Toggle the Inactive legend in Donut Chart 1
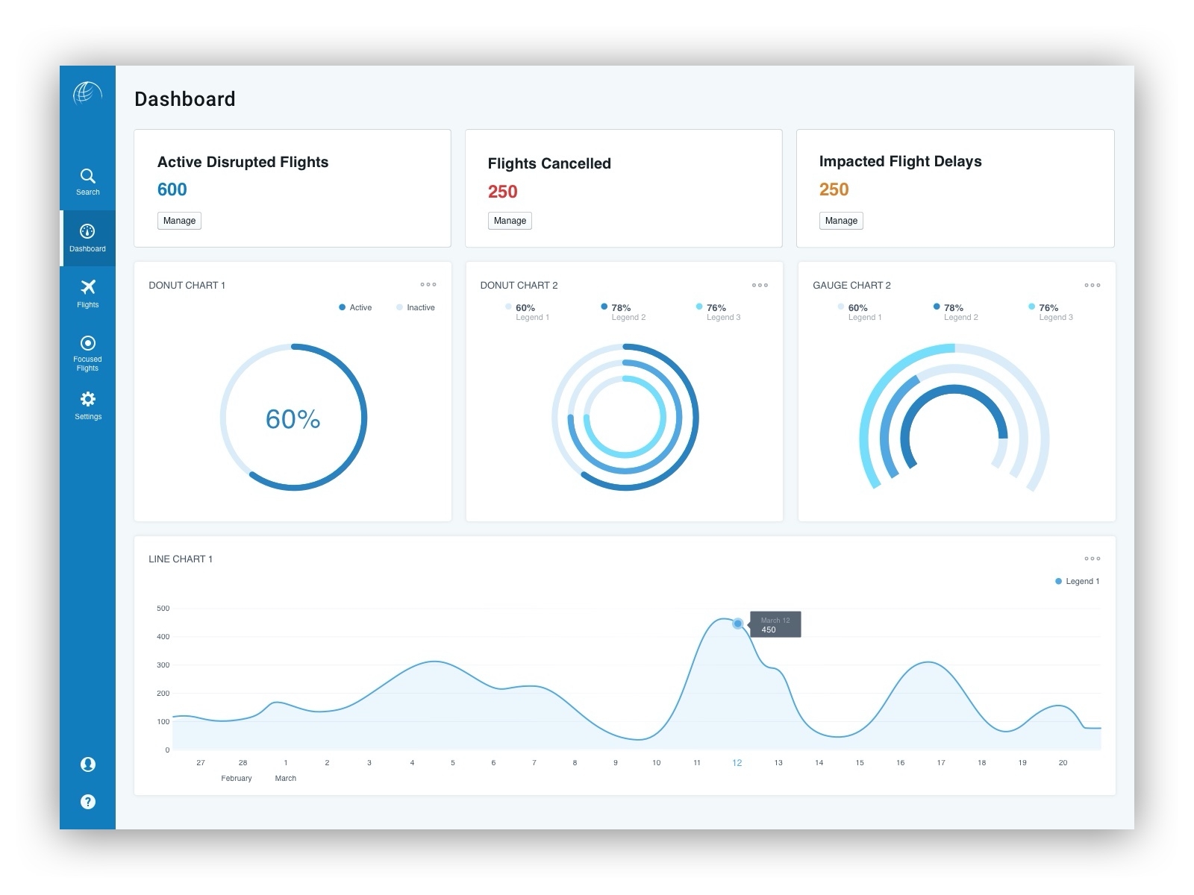1194x895 pixels. pyautogui.click(x=416, y=307)
